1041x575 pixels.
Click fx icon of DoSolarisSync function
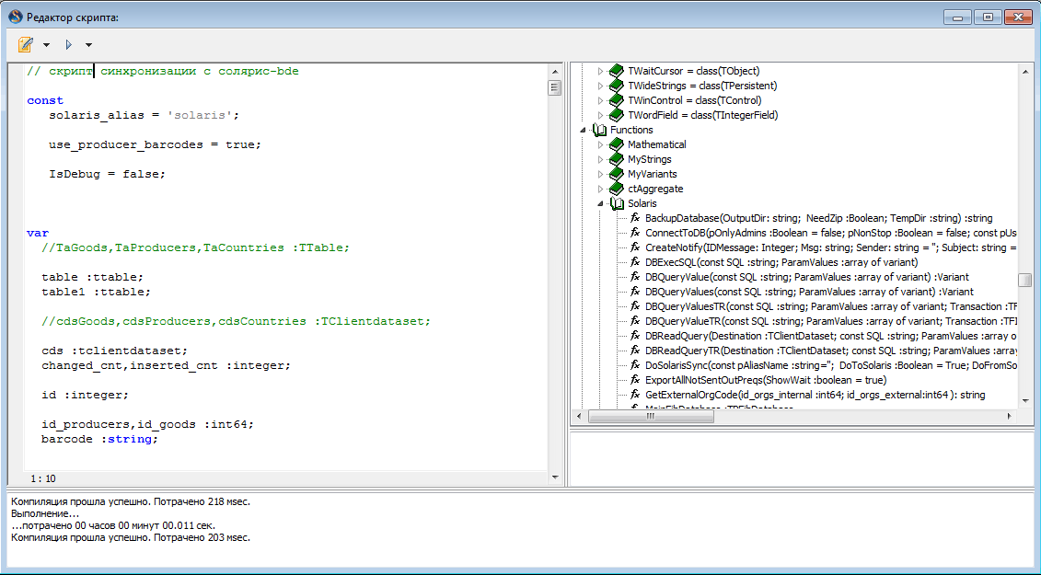(x=635, y=365)
